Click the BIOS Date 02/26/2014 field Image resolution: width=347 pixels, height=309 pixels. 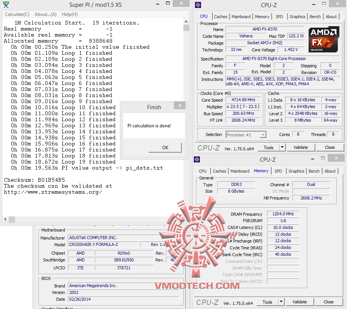(123, 299)
